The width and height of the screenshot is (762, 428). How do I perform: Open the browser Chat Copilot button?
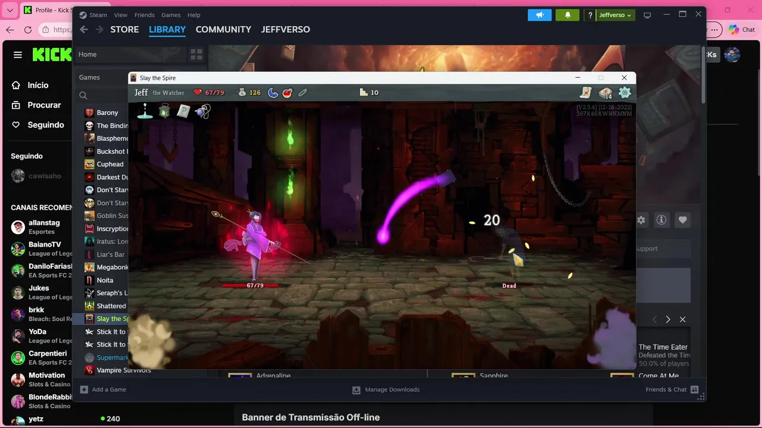742,30
